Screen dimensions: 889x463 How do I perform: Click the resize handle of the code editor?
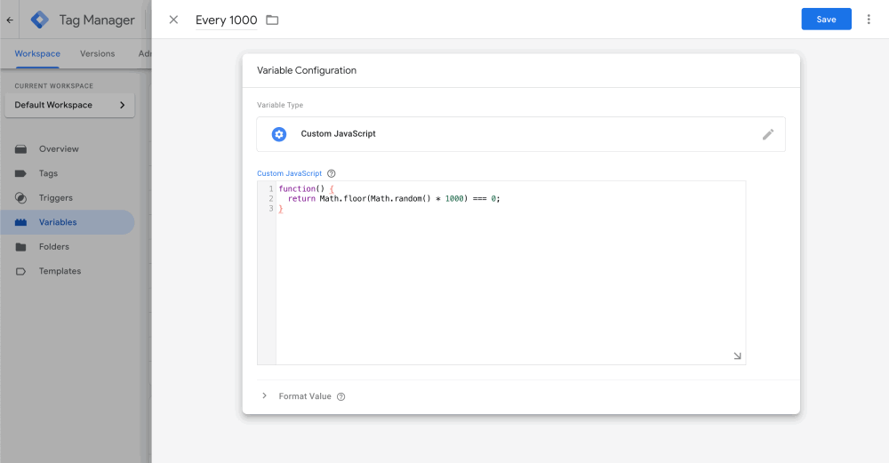coord(737,355)
